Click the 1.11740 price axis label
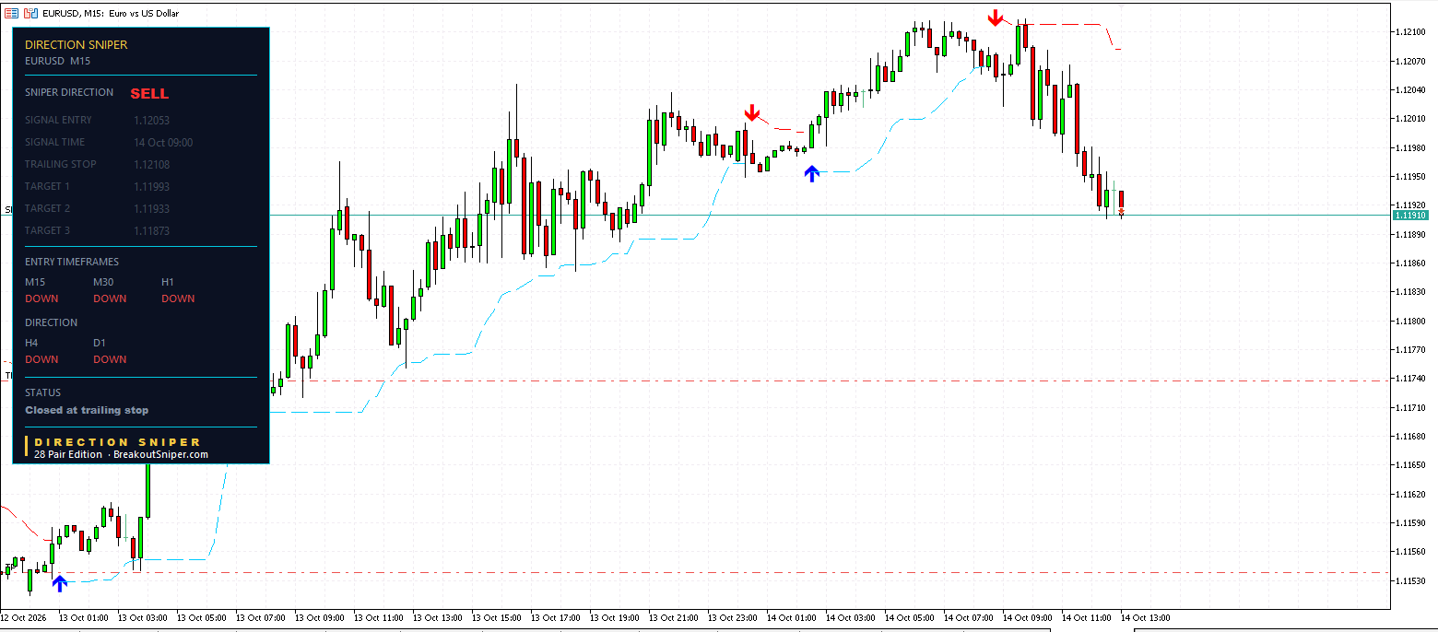The width and height of the screenshot is (1438, 632). coord(1411,379)
